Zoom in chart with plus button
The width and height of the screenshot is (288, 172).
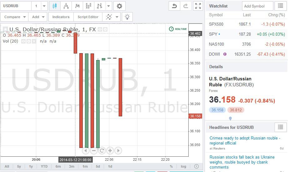pos(110,151)
